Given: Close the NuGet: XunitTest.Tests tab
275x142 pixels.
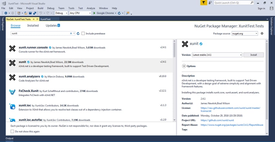Looking at the screenshot, I should click(x=37, y=19).
